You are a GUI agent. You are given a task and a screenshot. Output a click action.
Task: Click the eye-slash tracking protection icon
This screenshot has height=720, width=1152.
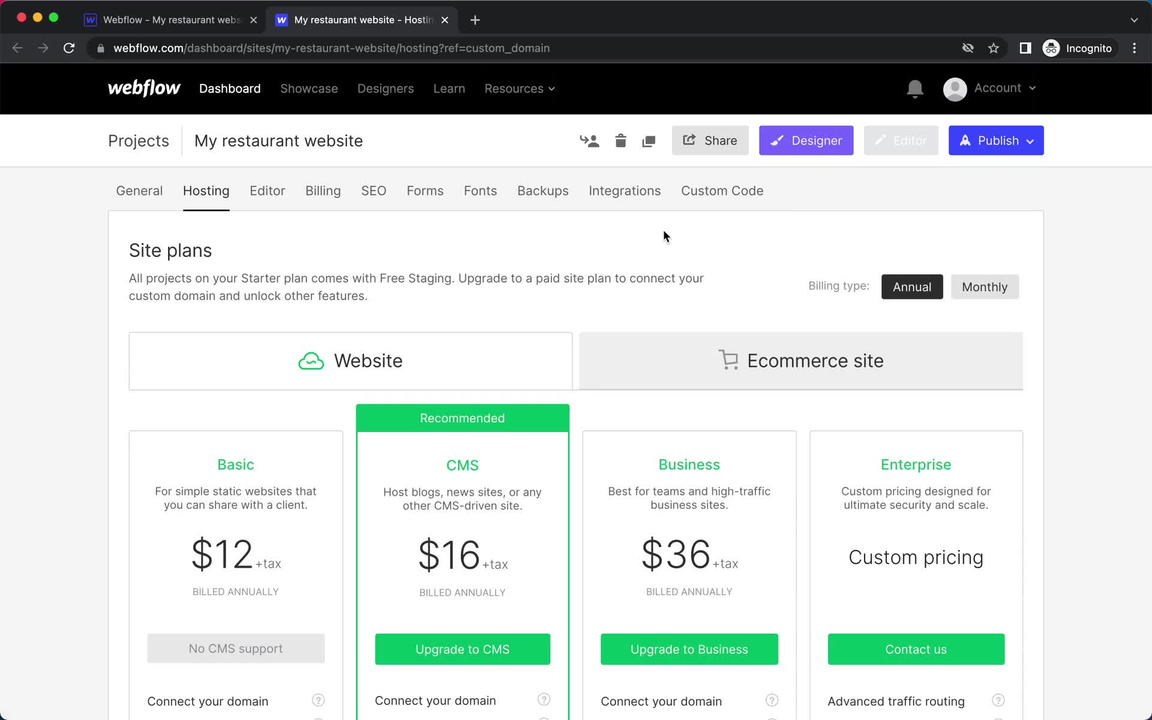click(x=968, y=48)
